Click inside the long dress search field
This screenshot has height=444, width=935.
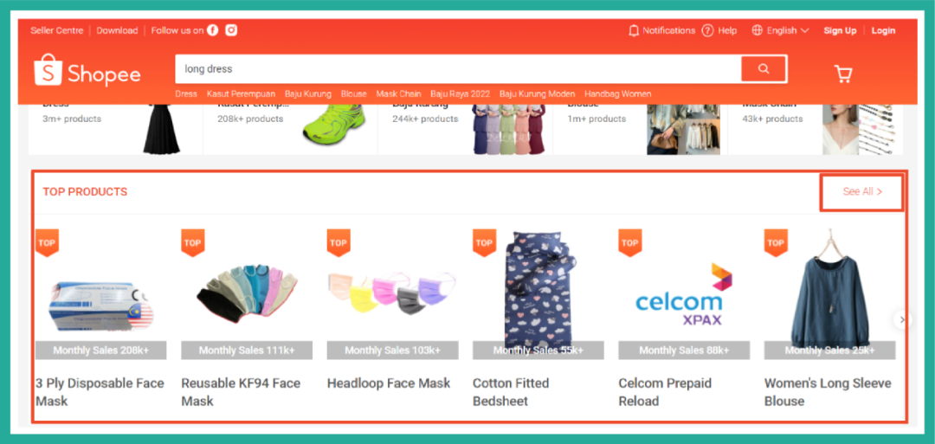tap(458, 68)
